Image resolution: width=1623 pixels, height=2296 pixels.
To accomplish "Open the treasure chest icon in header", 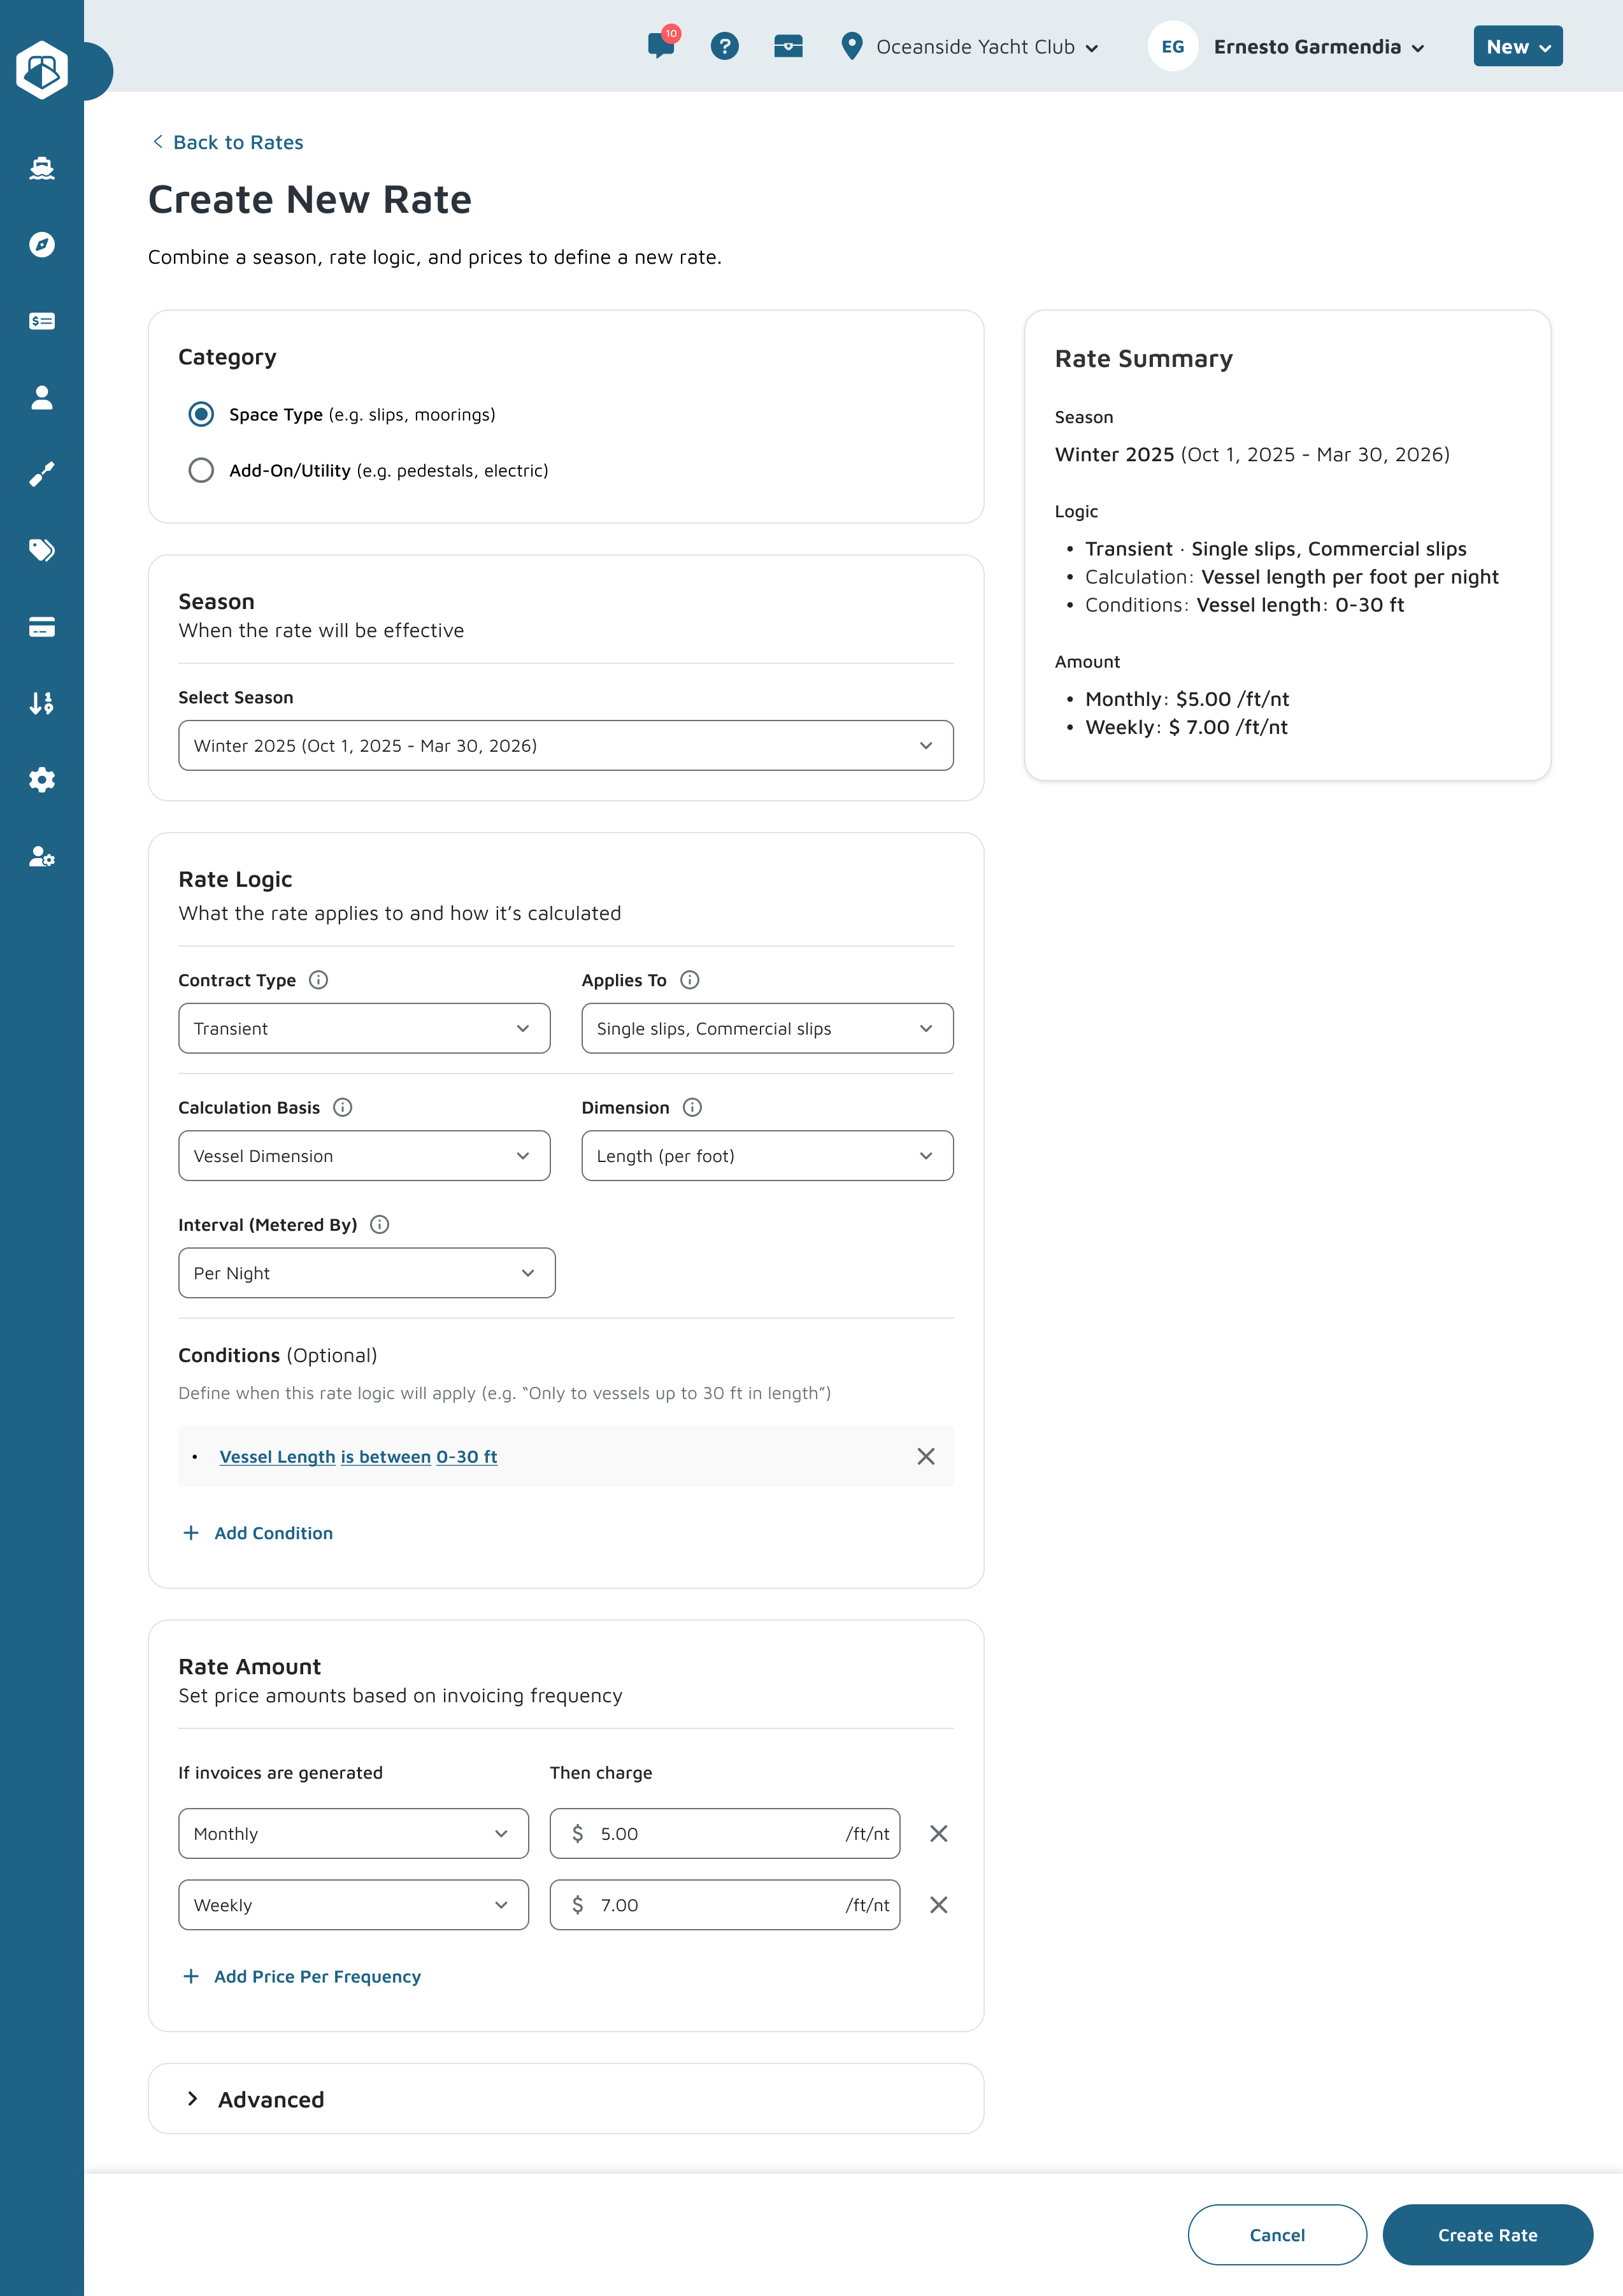I will pyautogui.click(x=788, y=46).
